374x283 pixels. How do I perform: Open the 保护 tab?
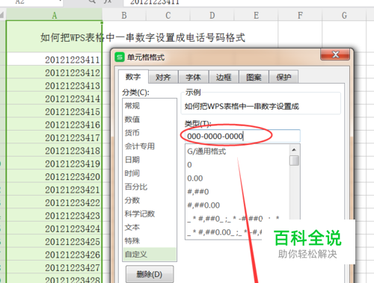(283, 77)
